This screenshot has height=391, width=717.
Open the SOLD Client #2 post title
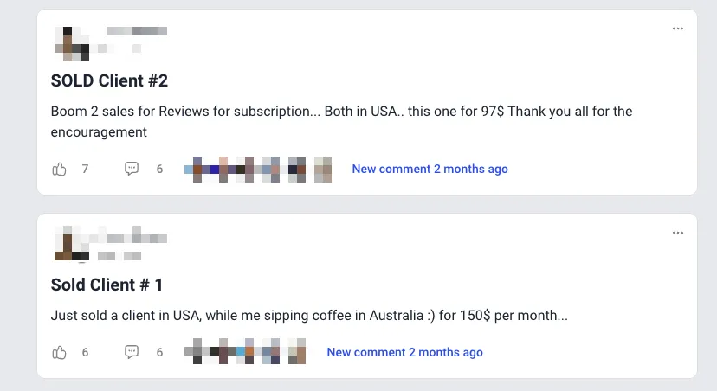[x=109, y=80]
